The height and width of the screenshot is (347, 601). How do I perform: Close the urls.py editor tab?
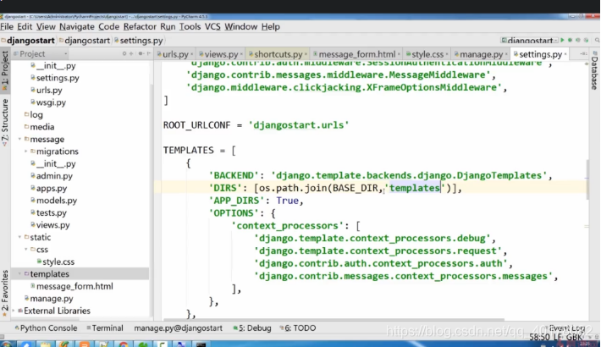click(x=191, y=54)
